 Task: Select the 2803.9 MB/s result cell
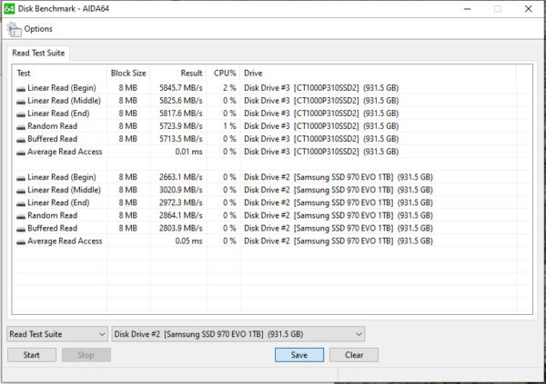tap(181, 229)
